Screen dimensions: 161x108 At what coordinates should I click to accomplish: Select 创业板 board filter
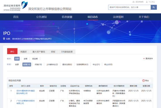pos(35,59)
